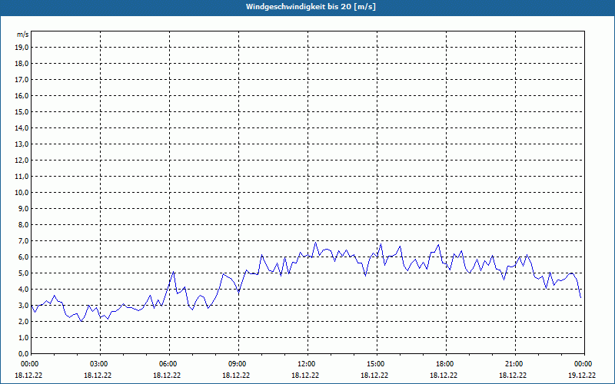Image resolution: width=615 pixels, height=384 pixels.
Task: Select the 5,0 y-axis value
Action: [23, 273]
